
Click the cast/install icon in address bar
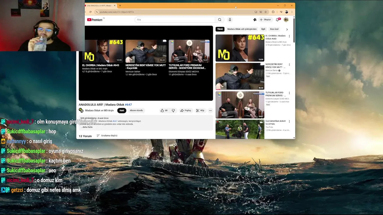[x=256, y=12]
